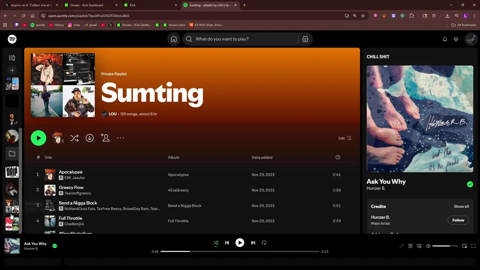Open notifications bell
Viewport: 480px width, 270px height.
(x=445, y=39)
